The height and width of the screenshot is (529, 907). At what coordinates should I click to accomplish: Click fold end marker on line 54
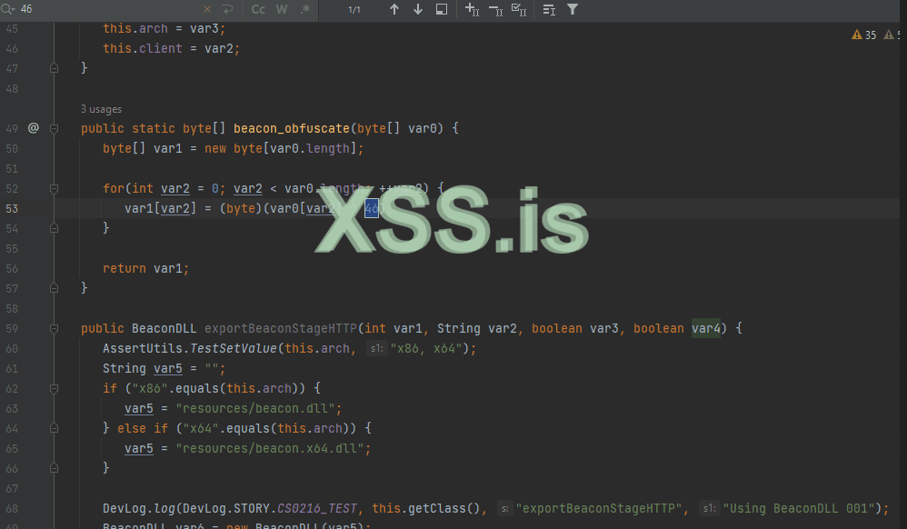(54, 229)
